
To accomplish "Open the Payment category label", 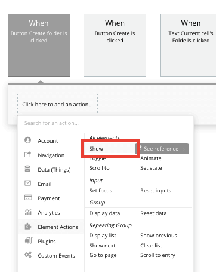I will click(49, 198).
